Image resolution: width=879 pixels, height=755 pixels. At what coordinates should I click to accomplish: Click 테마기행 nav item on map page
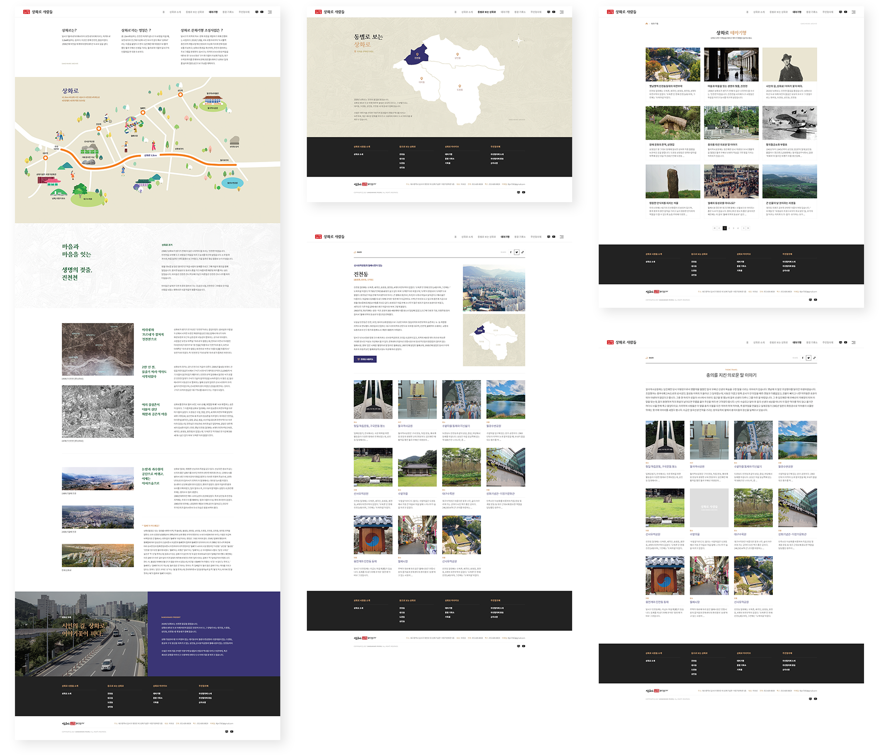(505, 12)
